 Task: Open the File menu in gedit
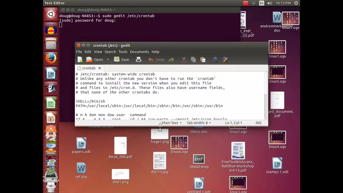pyautogui.click(x=79, y=52)
